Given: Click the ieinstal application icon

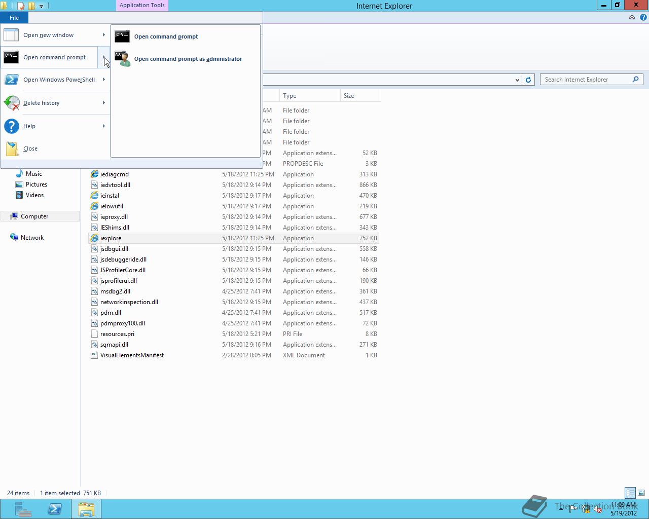Looking at the screenshot, I should [x=94, y=196].
